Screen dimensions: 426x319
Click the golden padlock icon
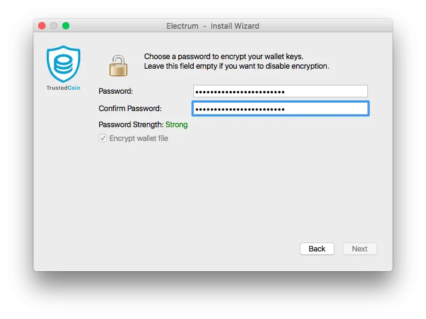[x=118, y=66]
